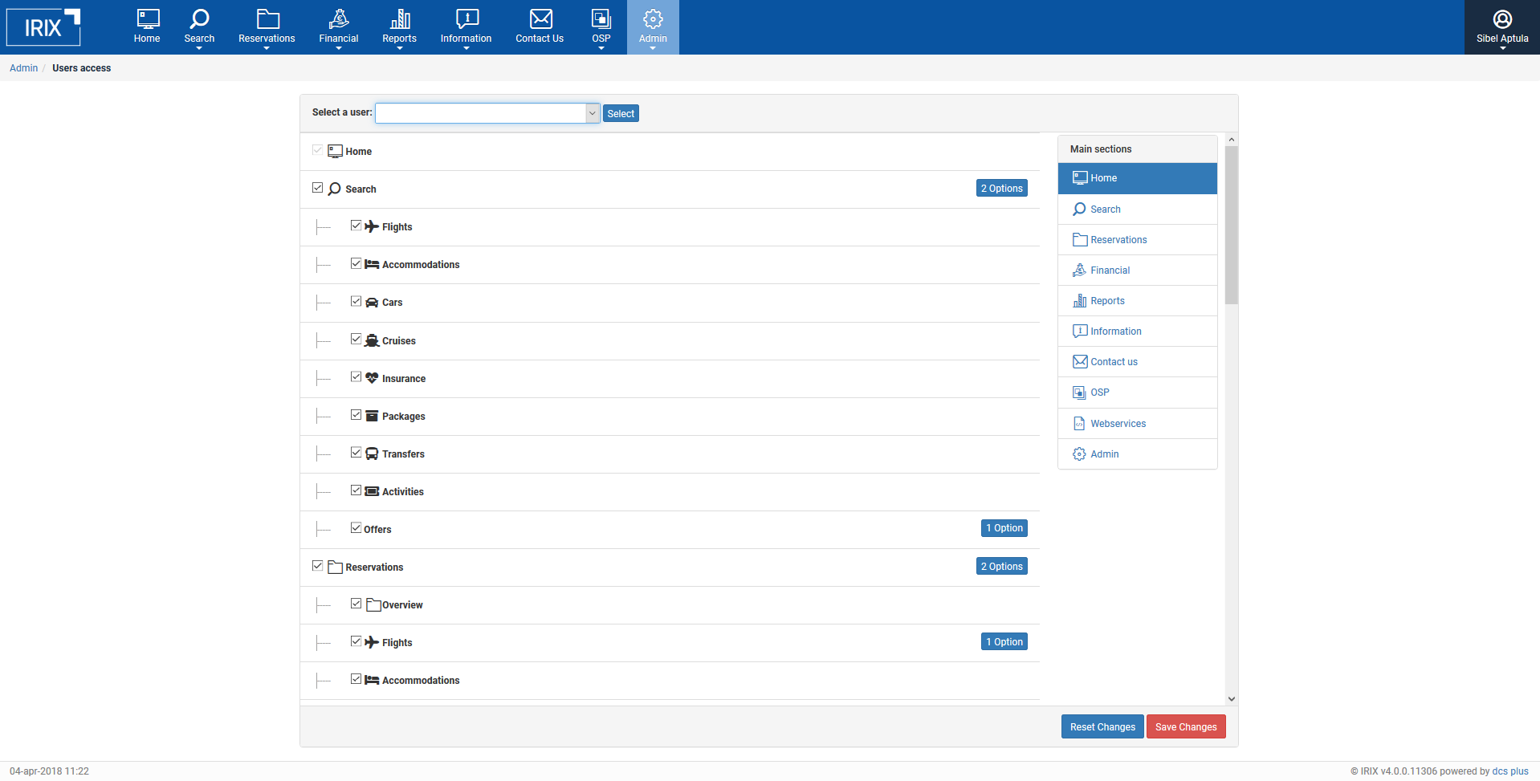1540x781 pixels.
Task: Click the Information icon in top navigation
Action: [466, 19]
